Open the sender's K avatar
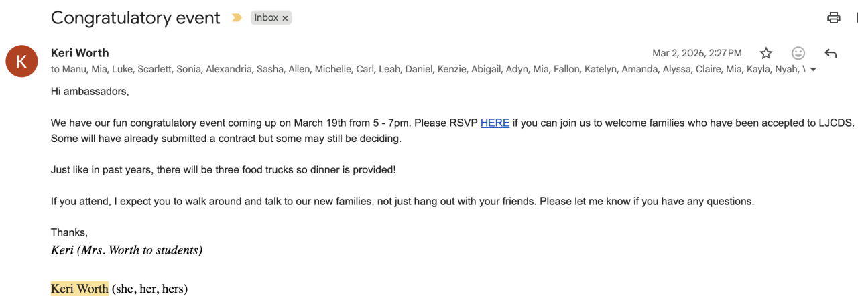Image resolution: width=858 pixels, height=296 pixels. pyautogui.click(x=21, y=62)
